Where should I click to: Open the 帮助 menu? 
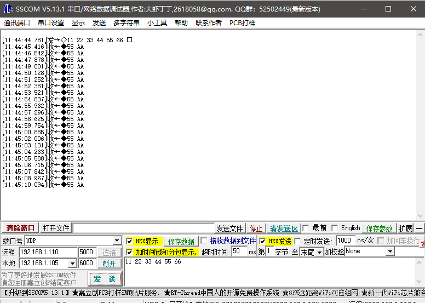181,23
